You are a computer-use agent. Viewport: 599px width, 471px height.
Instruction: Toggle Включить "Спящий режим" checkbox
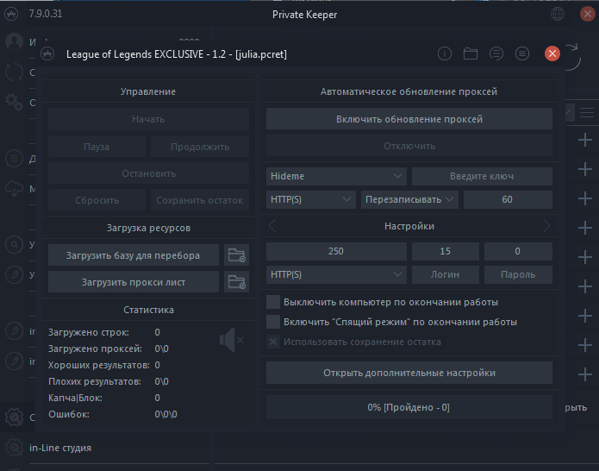click(x=273, y=322)
